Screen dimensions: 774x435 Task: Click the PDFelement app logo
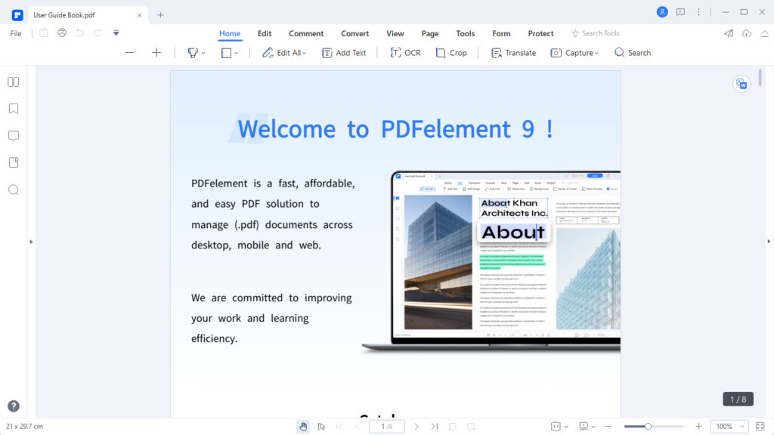coord(17,15)
